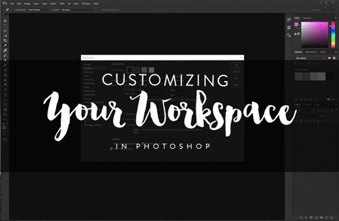Viewport: 339px width, 221px height.
Task: Select the Horizontal Type tool
Action: [5, 95]
